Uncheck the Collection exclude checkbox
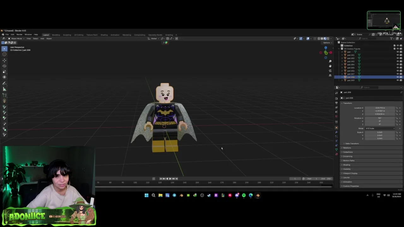The width and height of the screenshot is (404, 227). tap(395, 45)
